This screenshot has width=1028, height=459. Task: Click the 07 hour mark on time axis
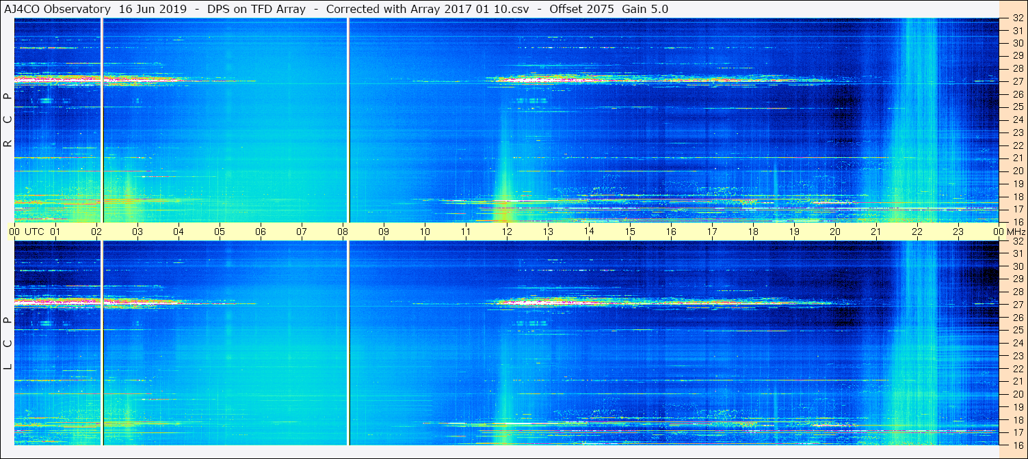pos(302,232)
